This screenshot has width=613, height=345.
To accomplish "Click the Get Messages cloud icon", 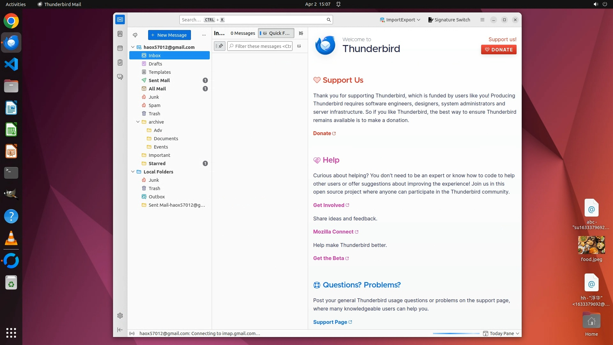I will (135, 35).
